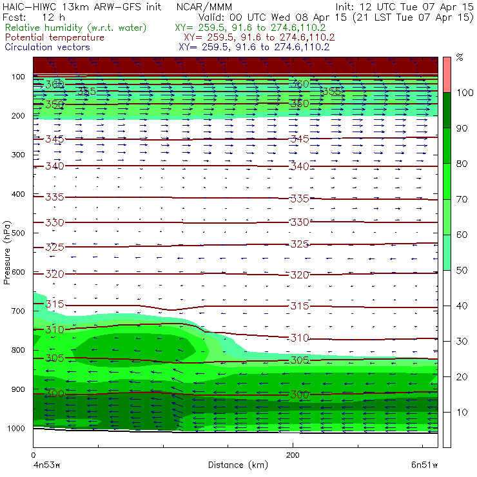
Task: Click the '%' unit label above the colorbar
Action: click(x=460, y=57)
